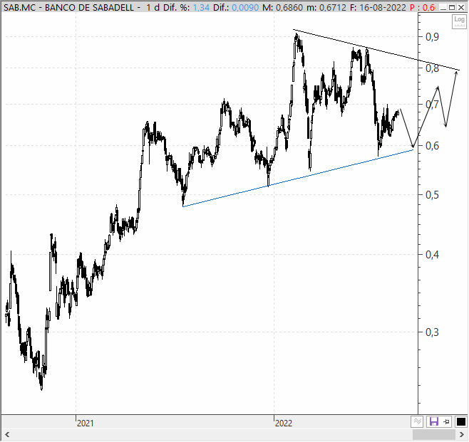Click the scrollbar right arrow
Image resolution: width=469 pixels, height=442 pixels.
point(462,435)
